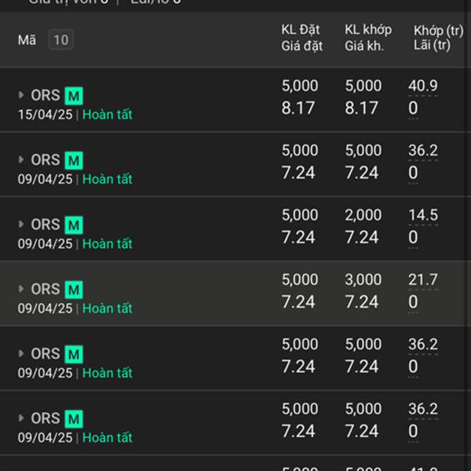
Task: Click the underlined matched value 14.5
Action: coord(423,215)
